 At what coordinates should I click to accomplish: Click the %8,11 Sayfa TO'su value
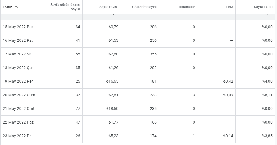pos(267,95)
